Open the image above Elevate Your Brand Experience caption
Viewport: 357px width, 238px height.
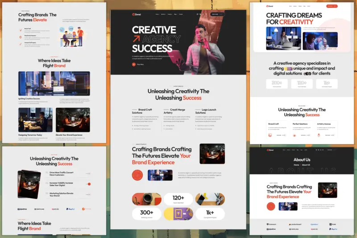(73, 120)
